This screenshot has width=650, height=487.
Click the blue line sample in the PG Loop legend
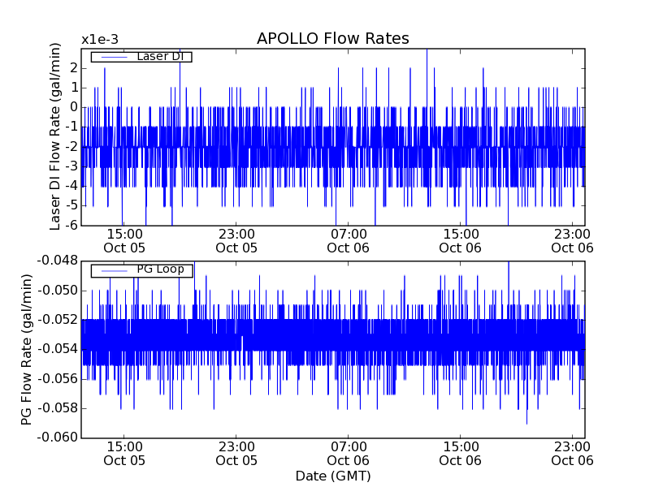point(112,270)
